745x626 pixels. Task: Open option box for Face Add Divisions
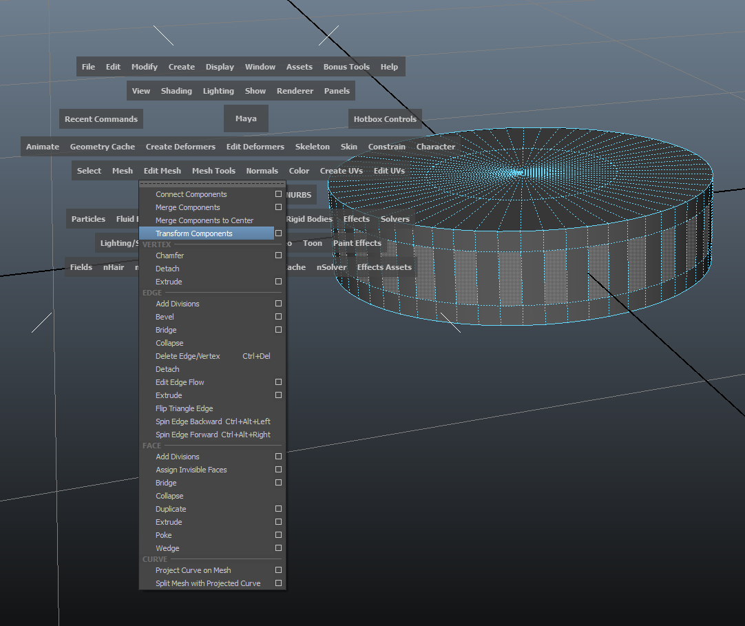coord(278,457)
